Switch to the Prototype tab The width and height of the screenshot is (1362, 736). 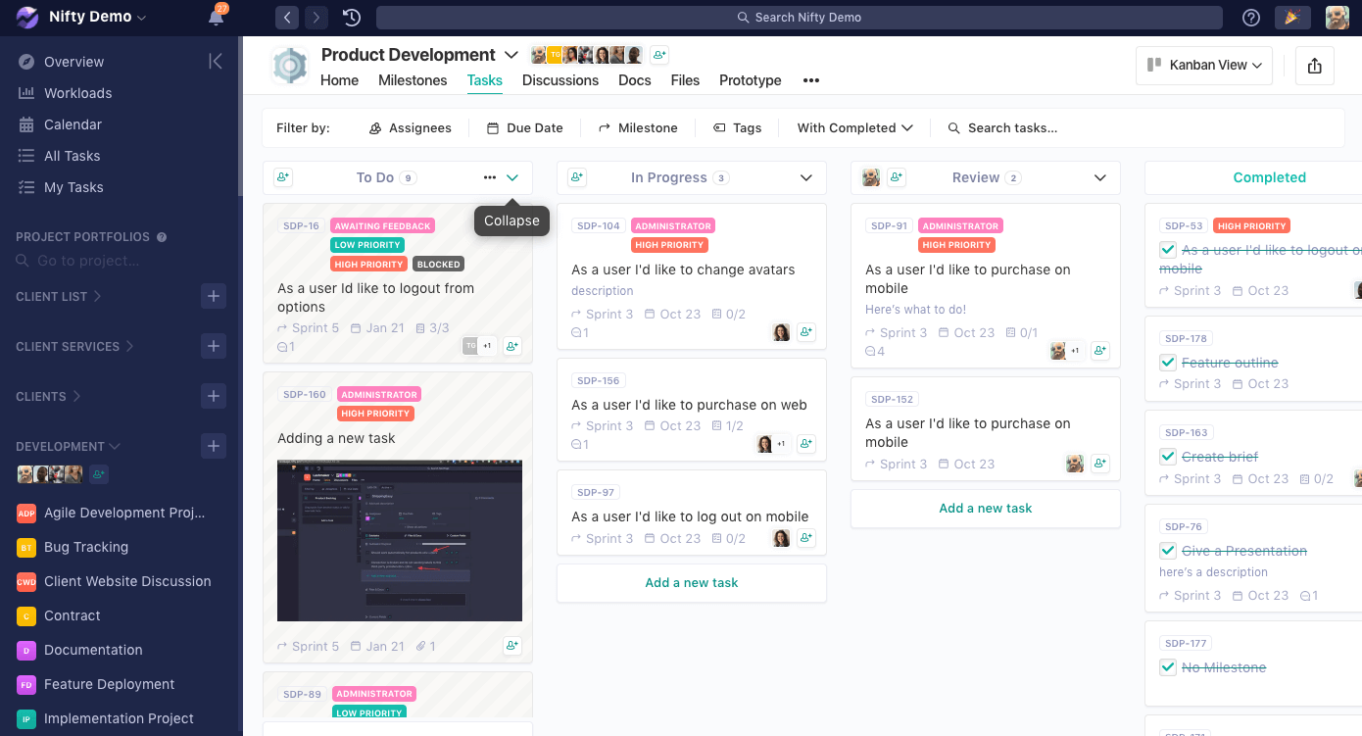coord(751,80)
